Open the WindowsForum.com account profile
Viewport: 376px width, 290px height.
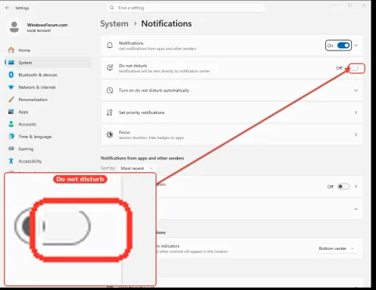pos(38,27)
